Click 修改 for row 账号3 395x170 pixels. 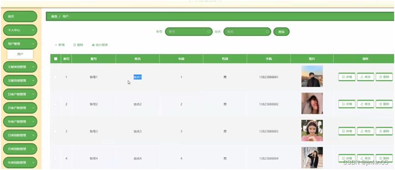click(x=365, y=131)
